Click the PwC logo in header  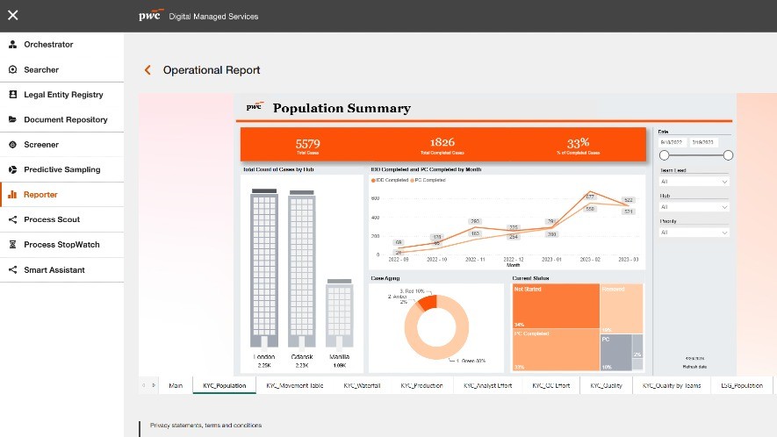[x=151, y=15]
